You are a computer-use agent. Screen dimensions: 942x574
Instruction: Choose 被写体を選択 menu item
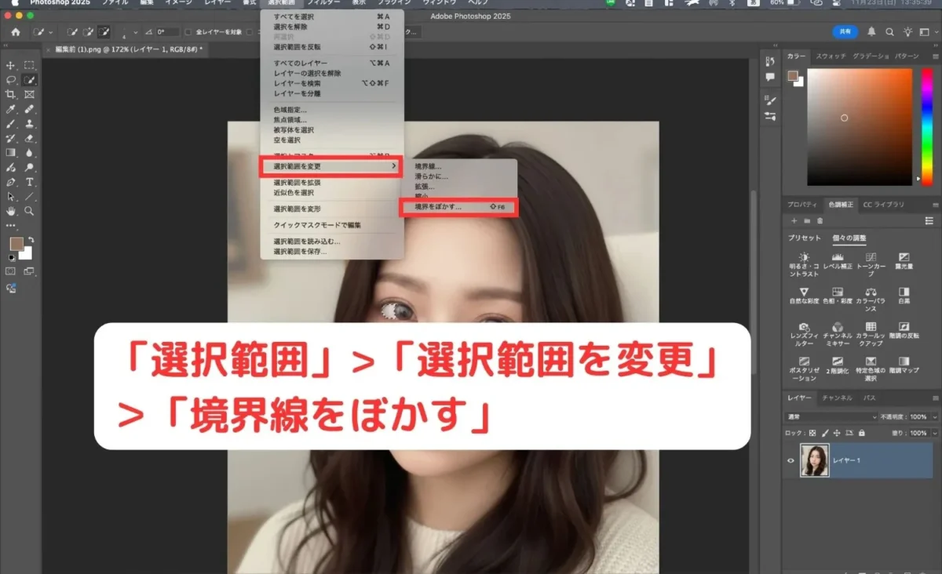[x=332, y=130]
